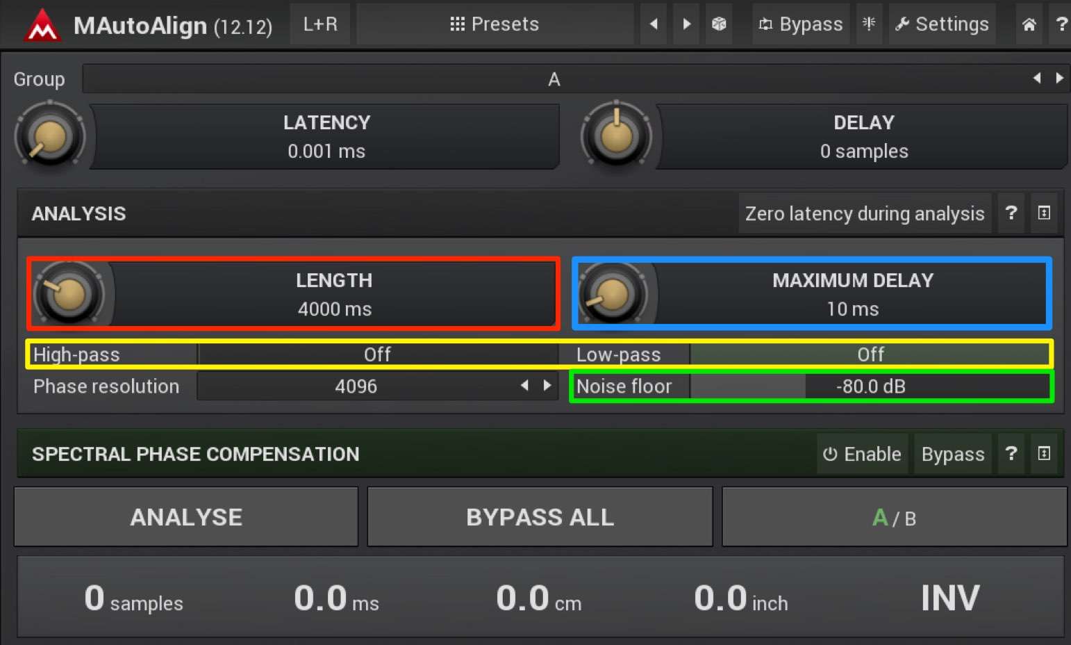
Task: Open the L+R channel mode selector
Action: [x=320, y=24]
